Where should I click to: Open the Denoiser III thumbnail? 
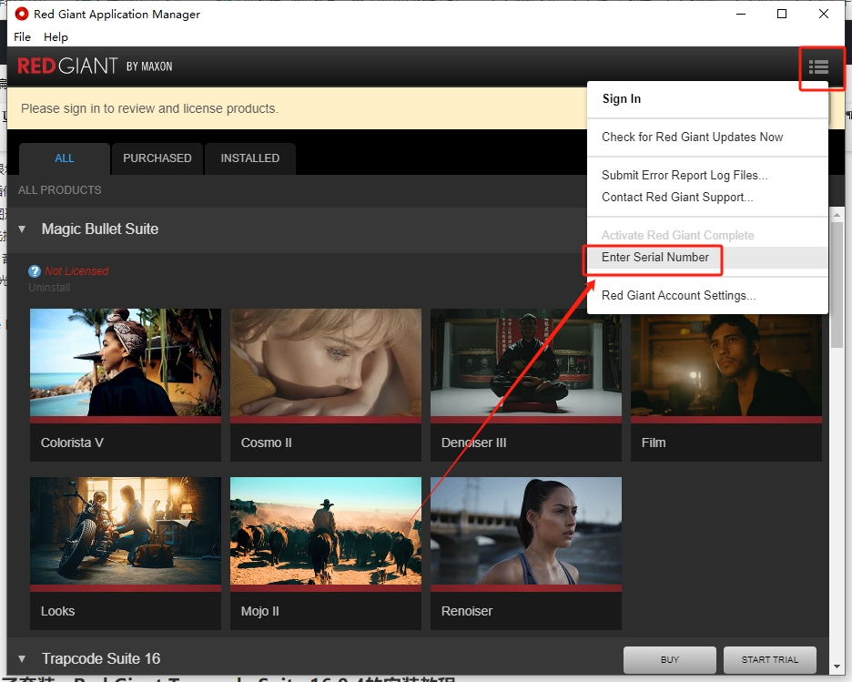pos(526,362)
